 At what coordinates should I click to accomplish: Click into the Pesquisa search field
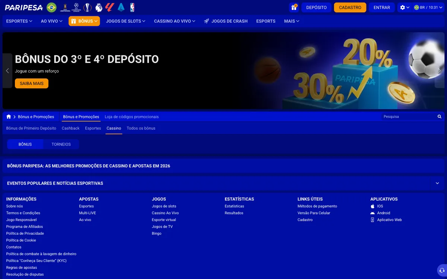[x=409, y=117]
